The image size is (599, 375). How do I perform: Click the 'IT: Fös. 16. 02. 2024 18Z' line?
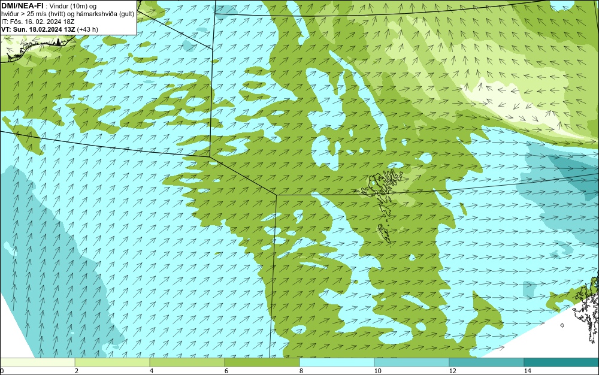(x=38, y=22)
